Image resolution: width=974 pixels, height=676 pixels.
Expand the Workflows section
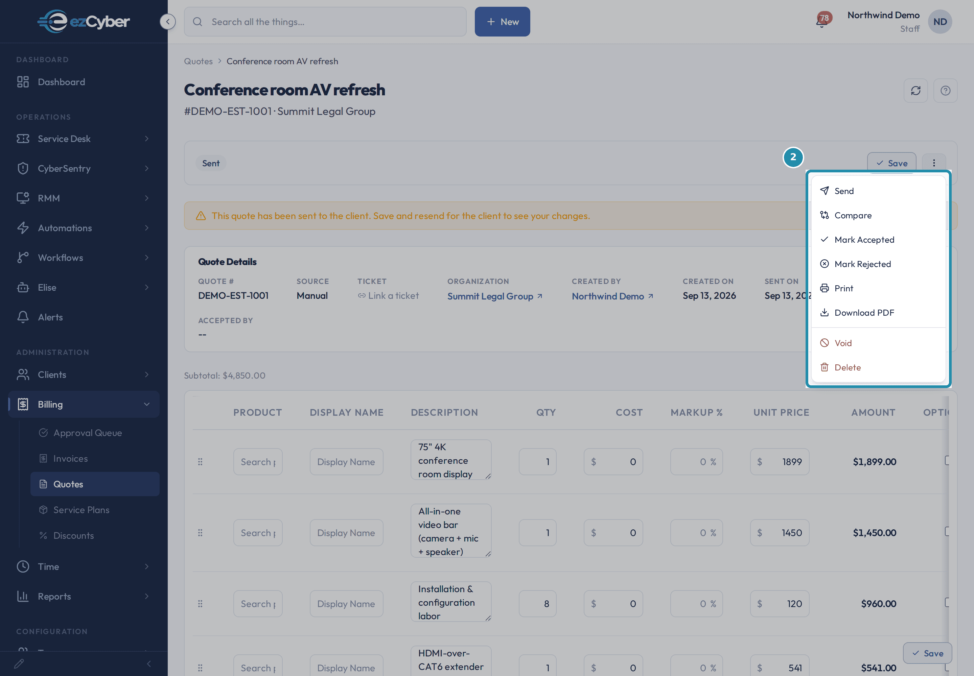[x=84, y=258]
